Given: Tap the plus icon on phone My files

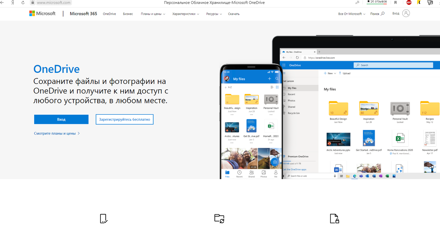Looking at the screenshot, I should (x=270, y=79).
